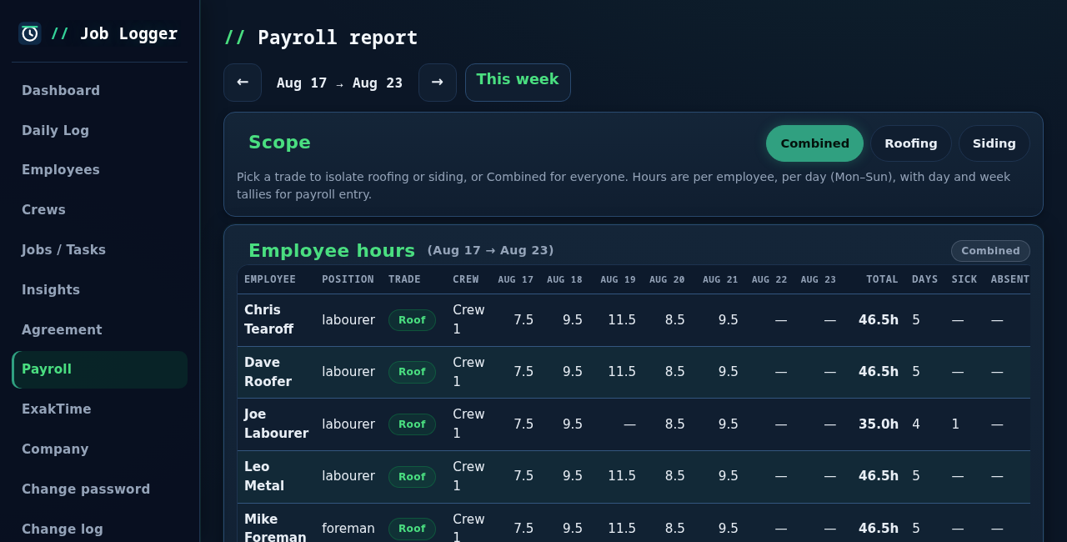Image resolution: width=1067 pixels, height=542 pixels.
Task: Open Dashboard in sidebar
Action: coord(99,91)
